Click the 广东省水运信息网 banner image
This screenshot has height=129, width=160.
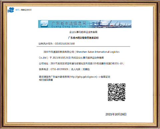click(85, 24)
